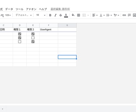Open text wrapping dropdown
The width and height of the screenshot is (136, 112).
(109, 15)
